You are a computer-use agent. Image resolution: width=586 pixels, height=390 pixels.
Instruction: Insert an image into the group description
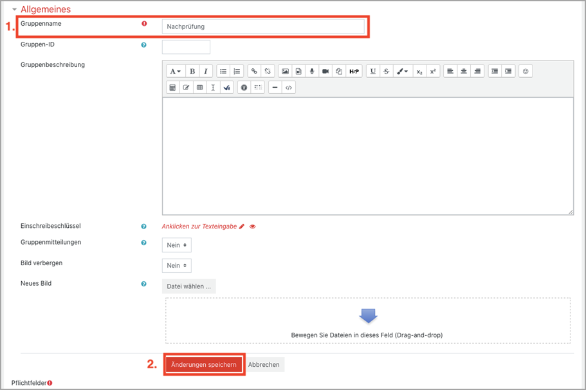click(x=285, y=71)
